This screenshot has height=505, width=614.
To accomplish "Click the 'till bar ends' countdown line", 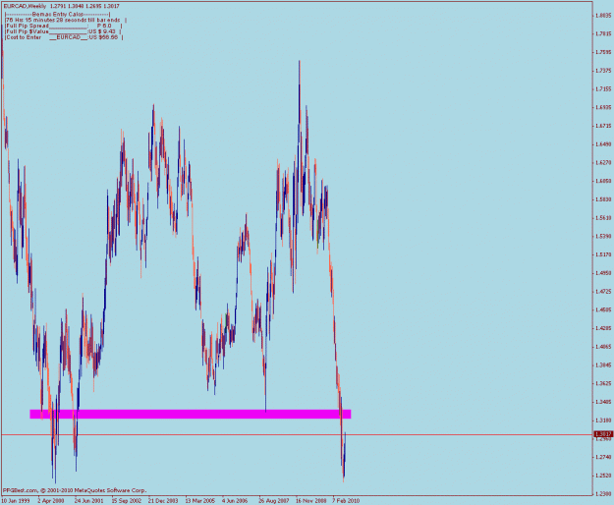I will (x=66, y=20).
